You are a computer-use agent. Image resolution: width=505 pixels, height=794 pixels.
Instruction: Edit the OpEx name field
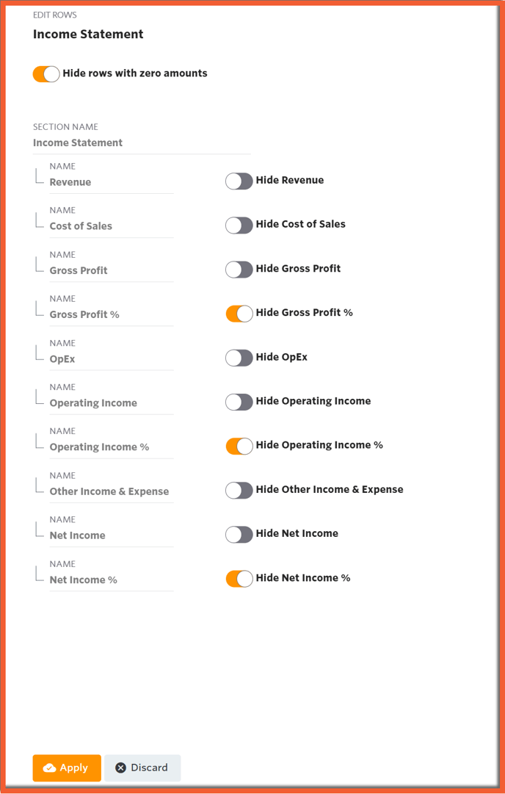pos(112,359)
